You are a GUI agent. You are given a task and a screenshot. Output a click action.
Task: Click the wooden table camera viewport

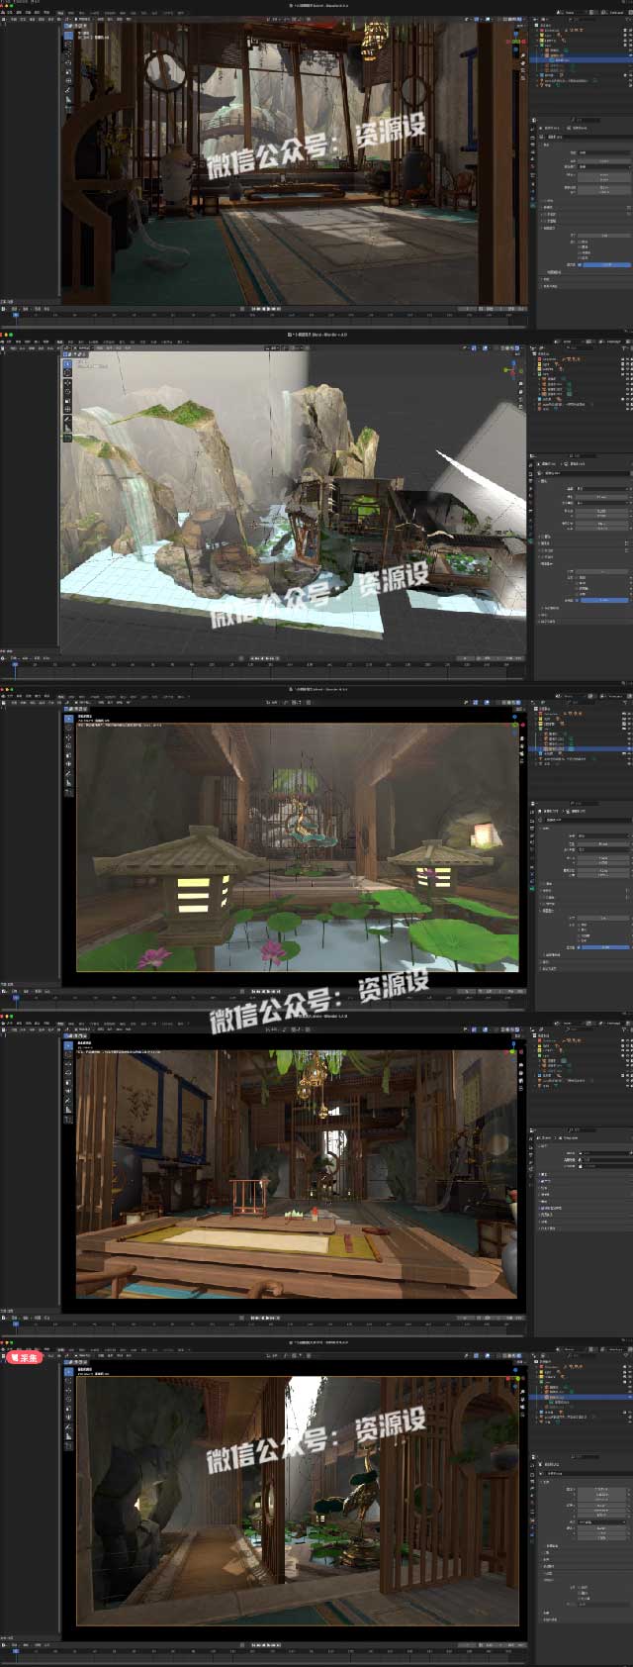click(x=296, y=1174)
